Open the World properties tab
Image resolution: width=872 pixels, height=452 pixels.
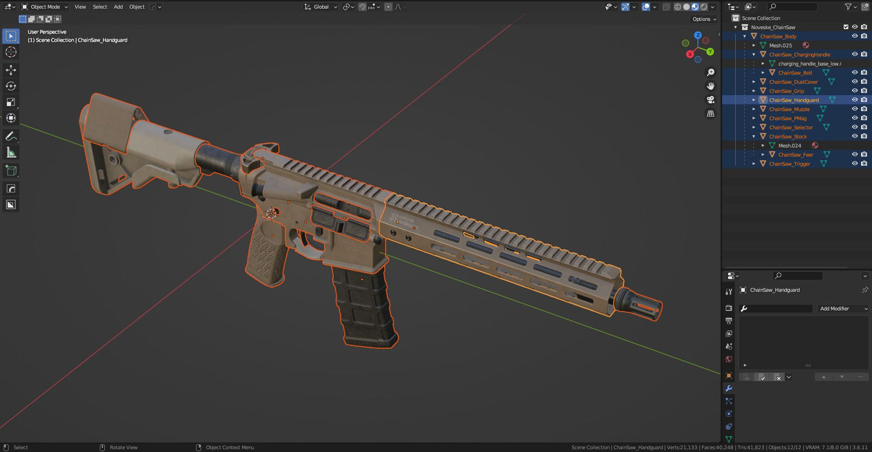728,359
